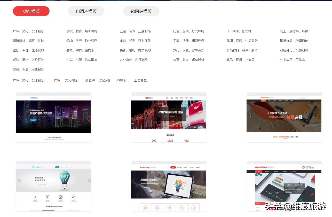Click right arrow on 户外广告机 template banner
Screen dimensions: 332x217
coord(89,117)
